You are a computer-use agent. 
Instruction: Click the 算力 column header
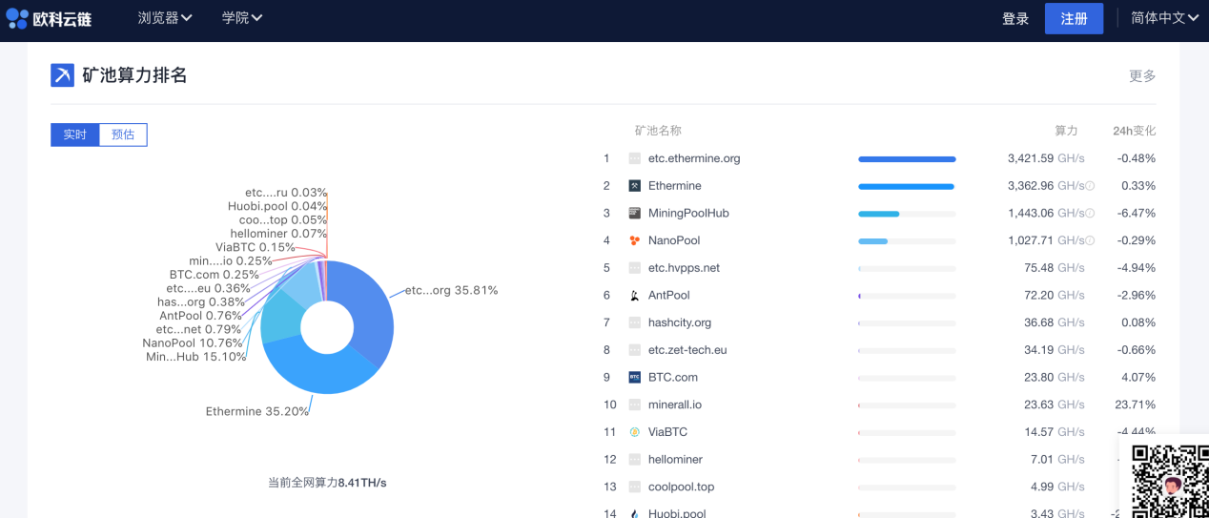click(x=1066, y=131)
